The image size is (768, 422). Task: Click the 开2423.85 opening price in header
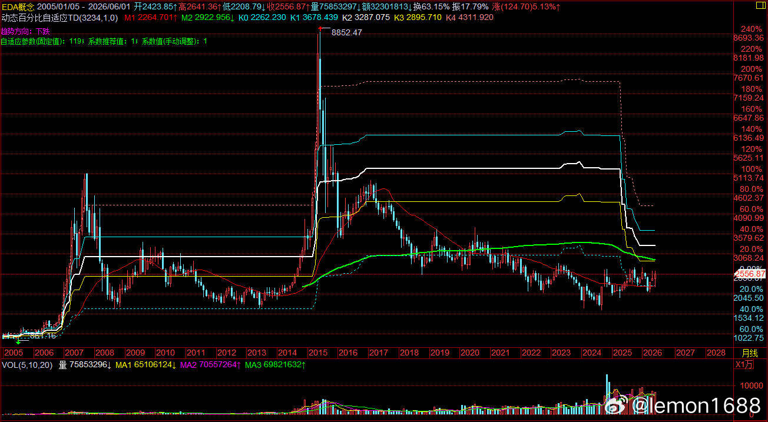click(x=155, y=6)
